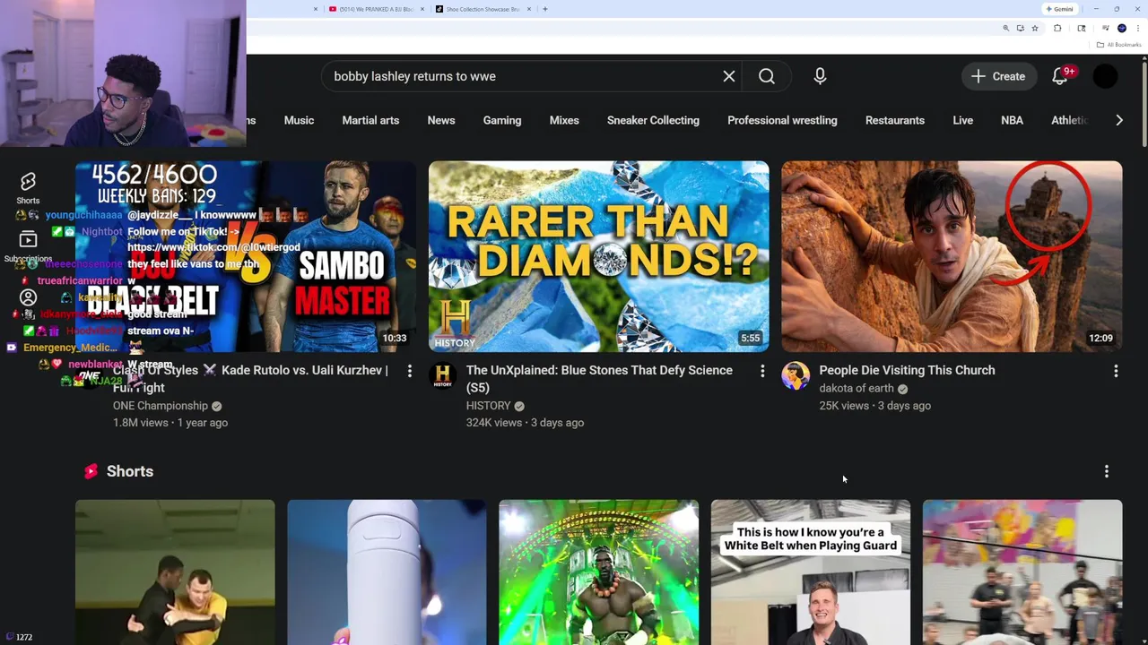The width and height of the screenshot is (1148, 645).
Task: Open Chrome three-dot menu
Action: click(x=1138, y=29)
